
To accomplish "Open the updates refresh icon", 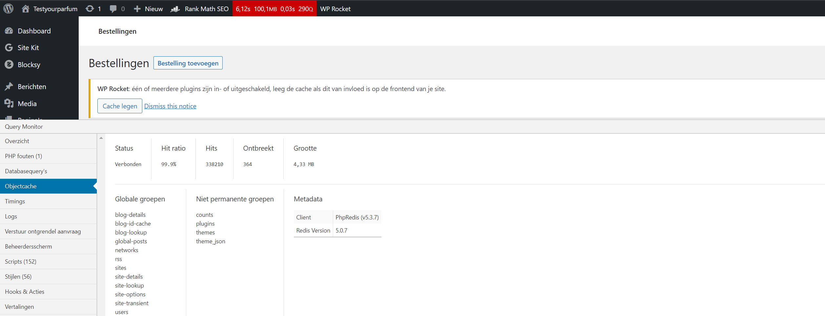I will tap(90, 9).
